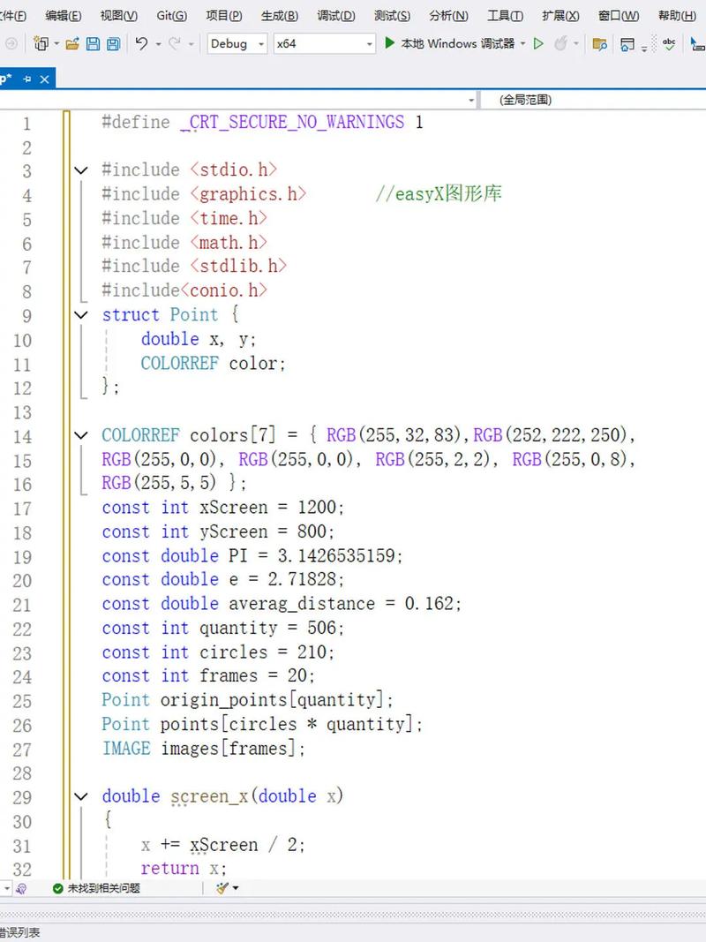Image resolution: width=706 pixels, height=942 pixels.
Task: Close the current editor tab
Action: pyautogui.click(x=43, y=79)
